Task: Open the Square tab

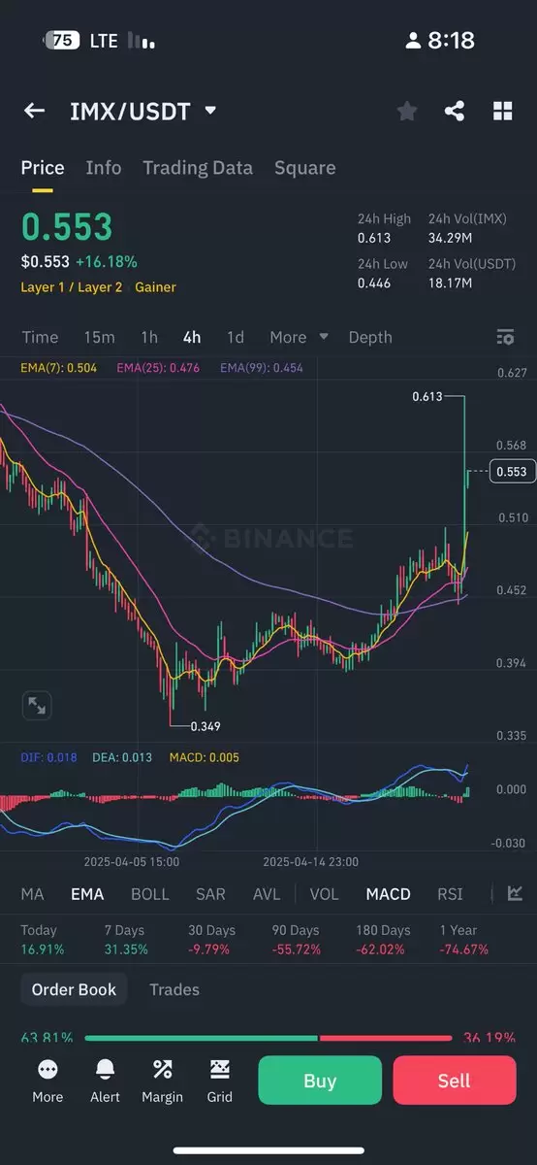Action: pos(304,168)
